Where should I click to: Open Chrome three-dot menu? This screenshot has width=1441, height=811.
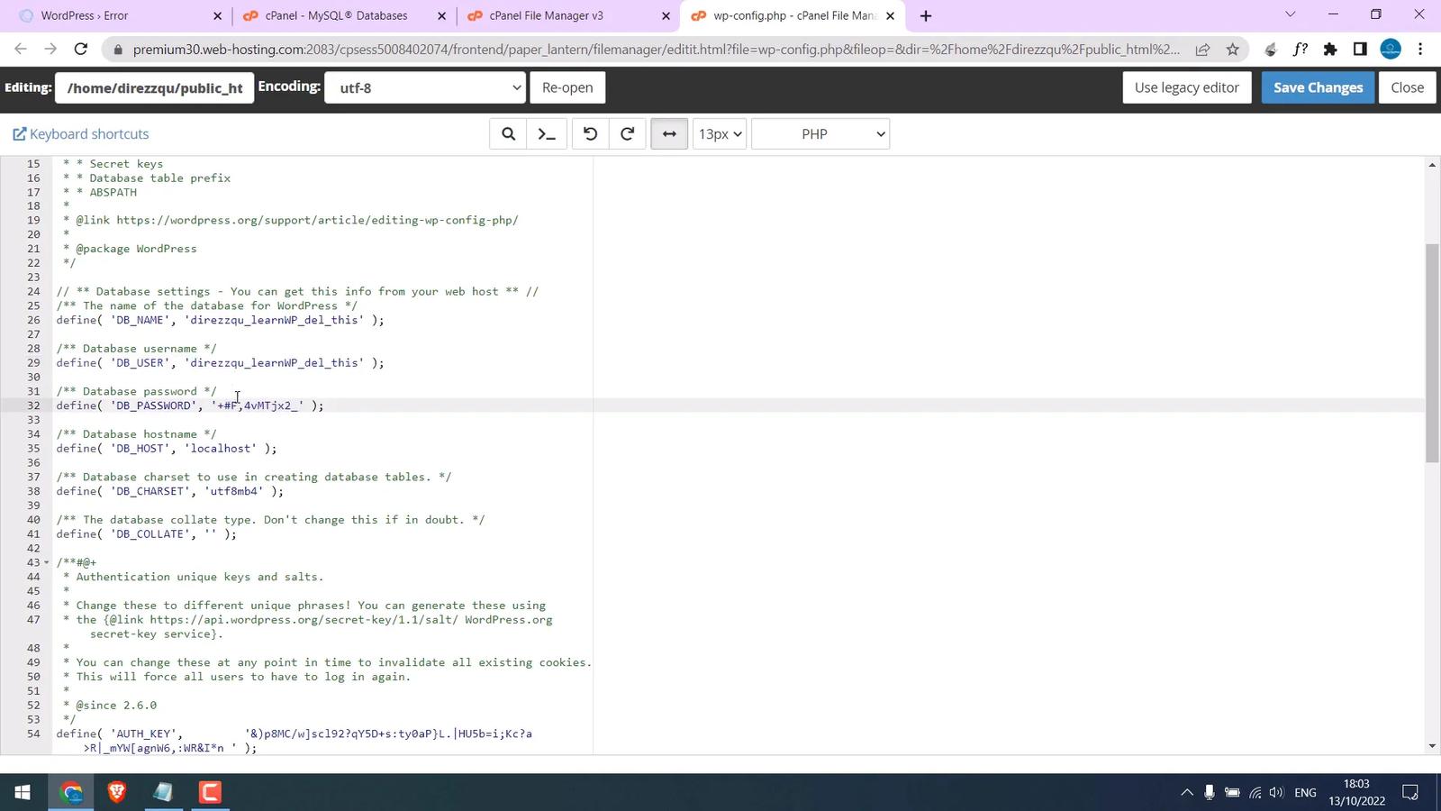(1420, 50)
